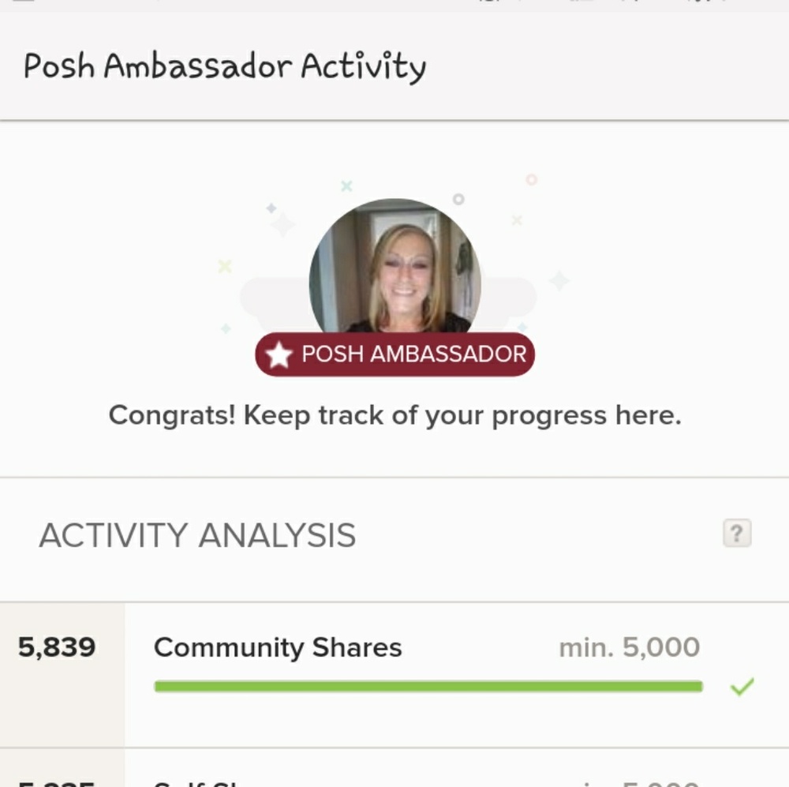Tap the Posh Ambassador Activity title
This screenshot has height=787, width=789.
pos(224,66)
